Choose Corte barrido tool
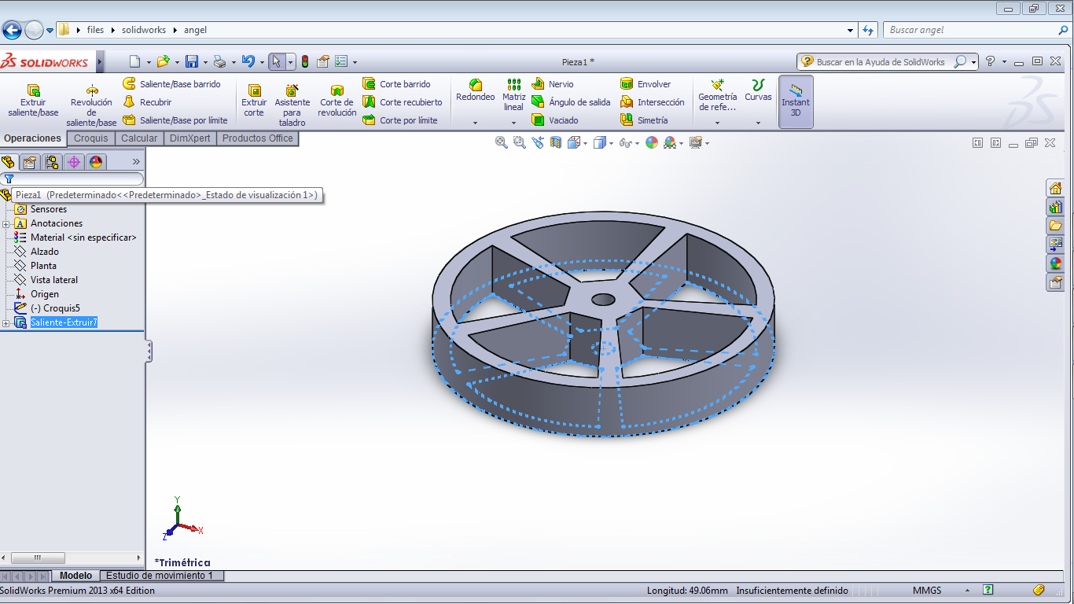This screenshot has width=1074, height=604. pos(396,83)
